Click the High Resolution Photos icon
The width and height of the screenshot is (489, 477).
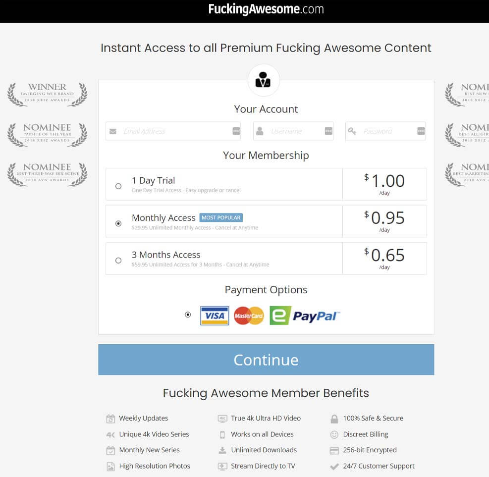click(110, 467)
